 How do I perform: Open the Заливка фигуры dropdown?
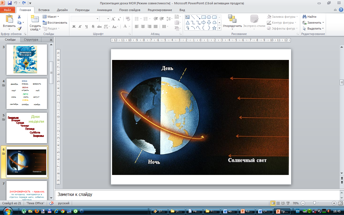coord(282,17)
